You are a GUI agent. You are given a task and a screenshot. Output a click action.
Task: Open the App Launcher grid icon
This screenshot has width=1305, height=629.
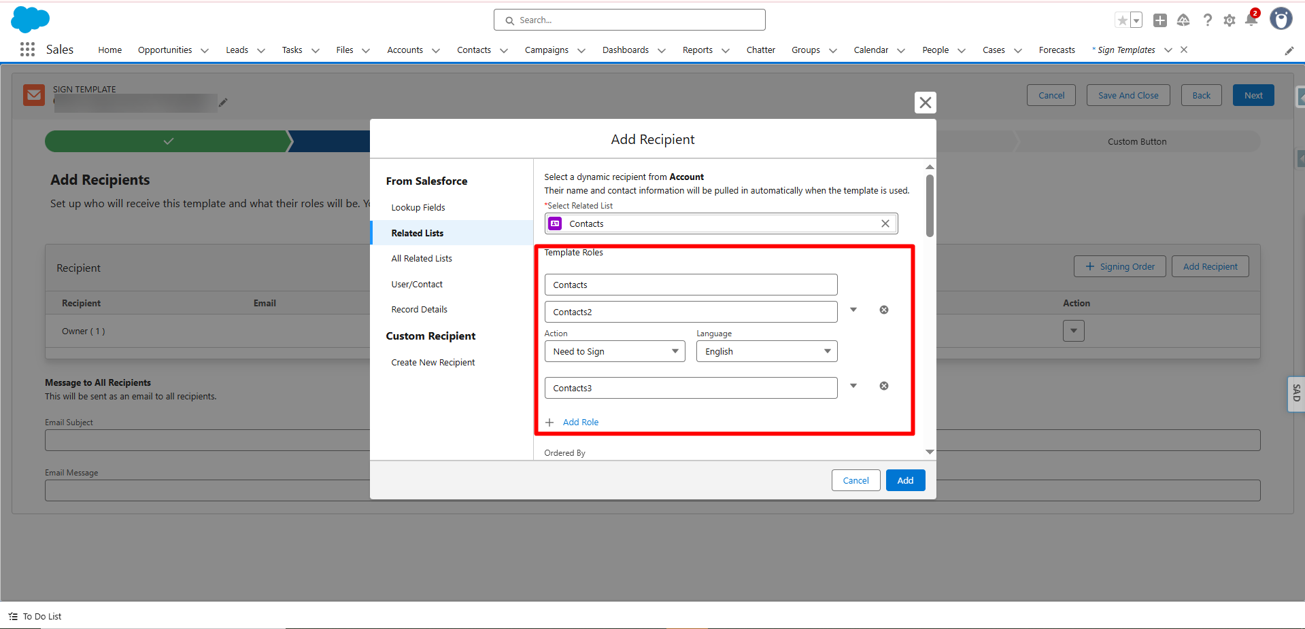tap(27, 50)
